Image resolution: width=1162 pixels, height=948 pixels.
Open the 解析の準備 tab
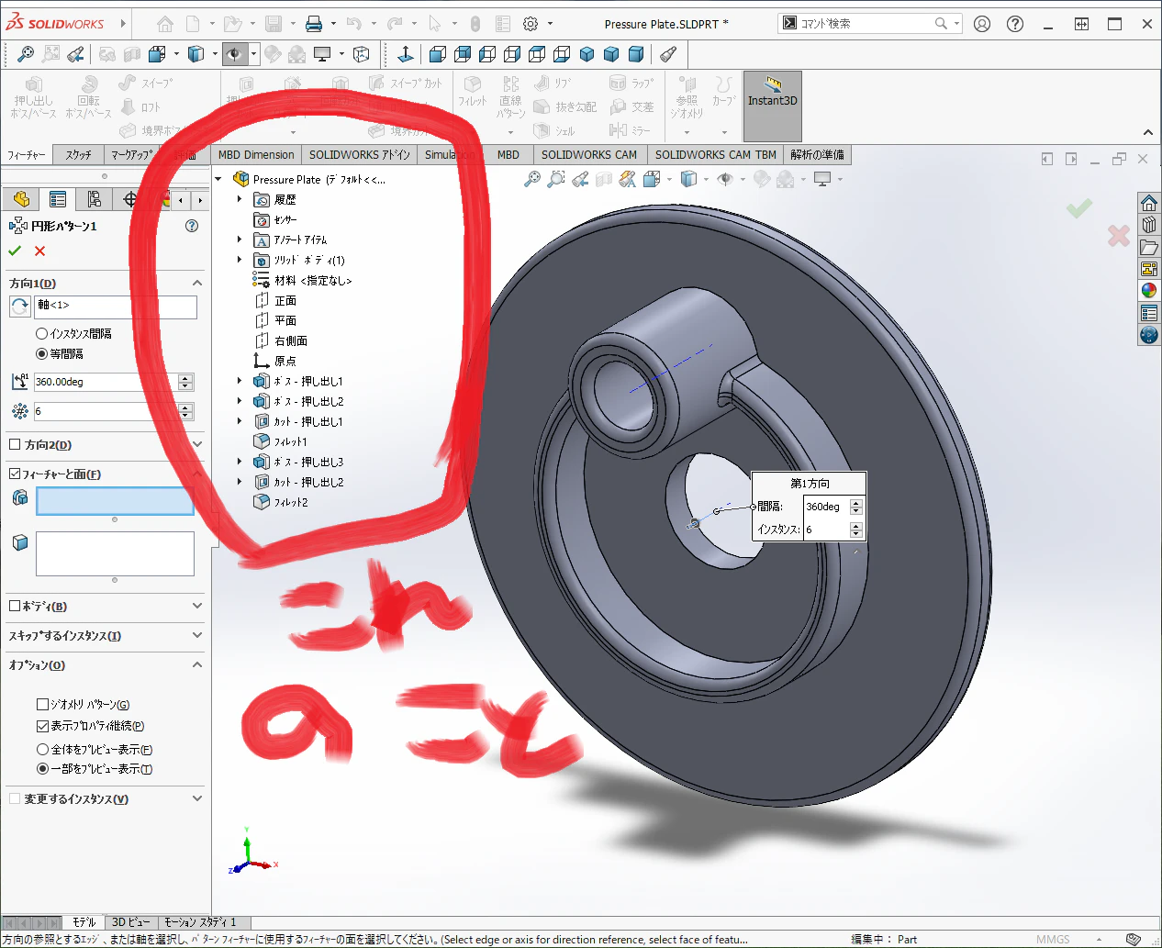click(x=817, y=155)
